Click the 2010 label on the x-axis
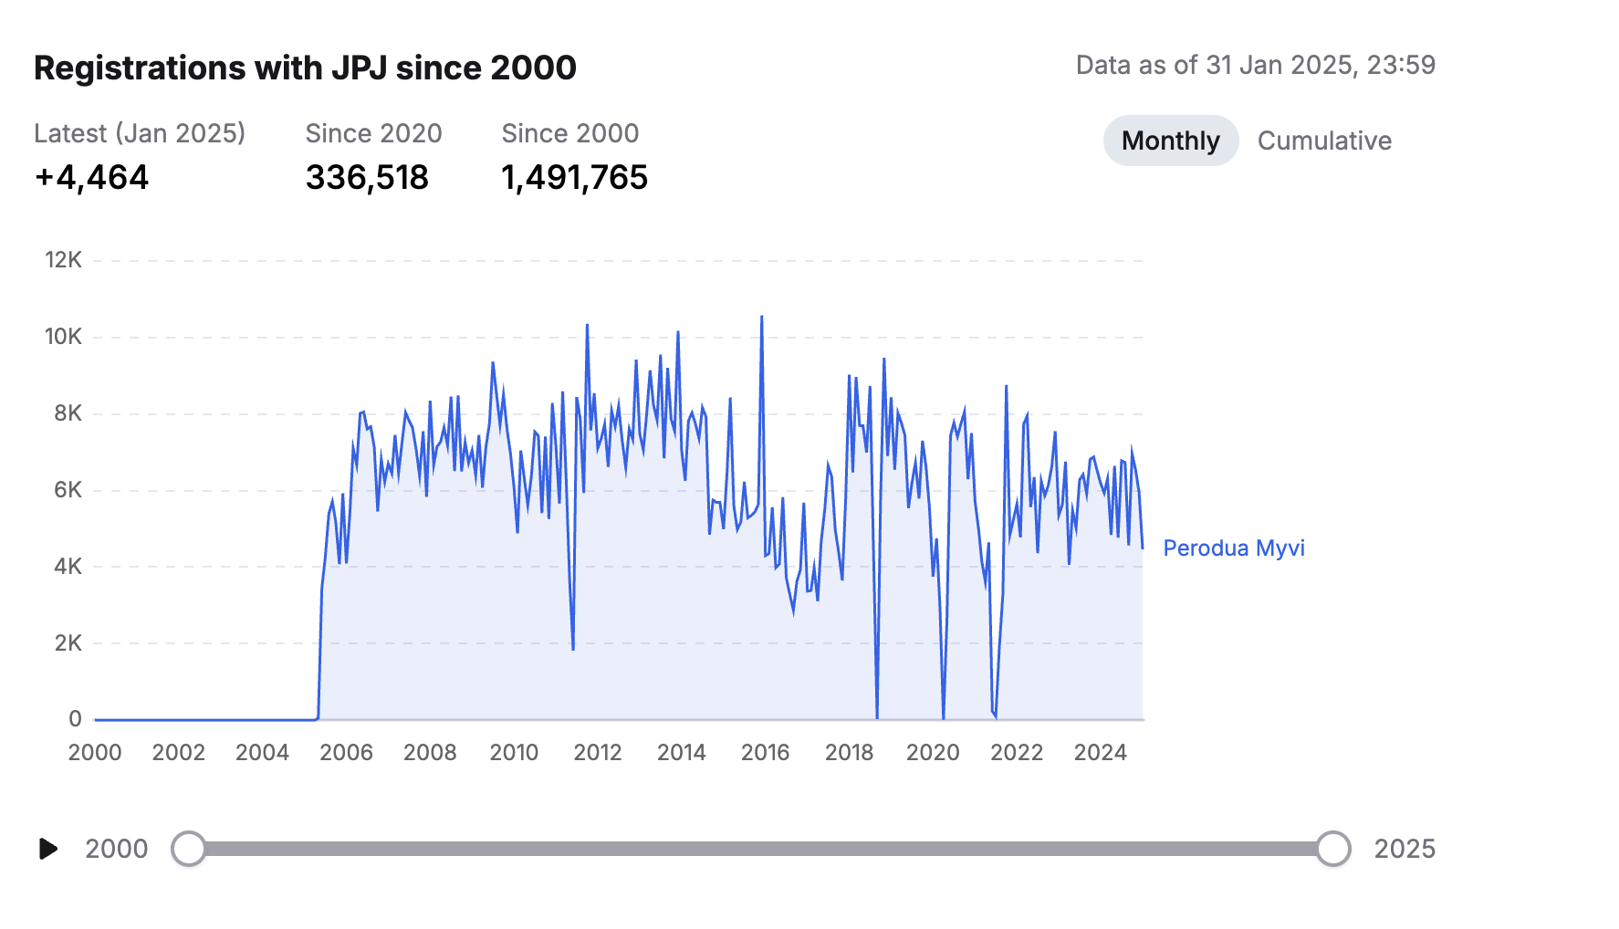The height and width of the screenshot is (929, 1619). tap(514, 752)
